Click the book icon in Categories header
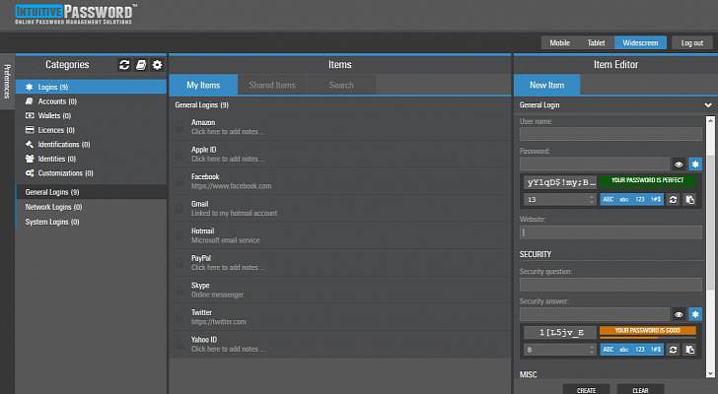 click(x=141, y=65)
